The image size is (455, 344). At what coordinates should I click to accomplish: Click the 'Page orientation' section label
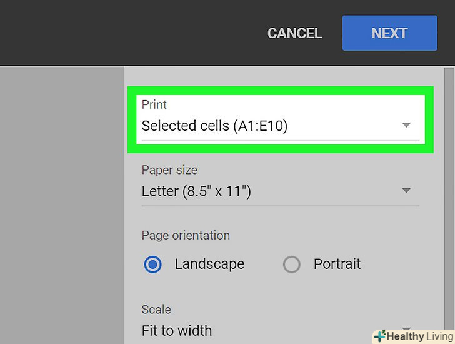pyautogui.click(x=186, y=235)
